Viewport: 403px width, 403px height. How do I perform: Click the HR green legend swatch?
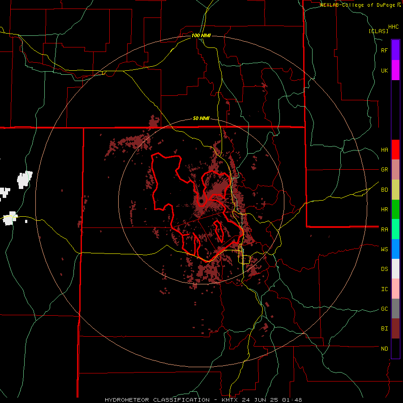pos(395,209)
